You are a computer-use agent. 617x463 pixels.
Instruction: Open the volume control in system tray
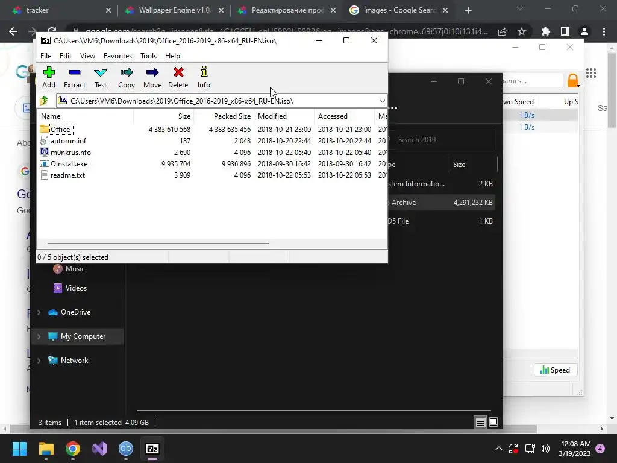[545, 449]
